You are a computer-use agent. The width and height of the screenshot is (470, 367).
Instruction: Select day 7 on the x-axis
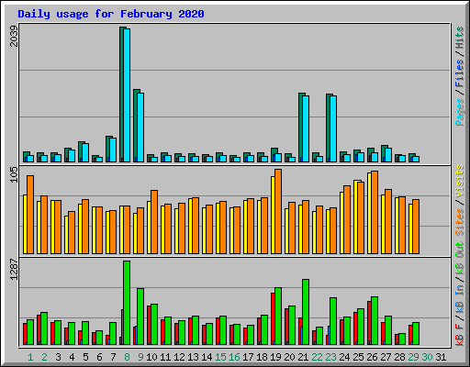pos(113,357)
